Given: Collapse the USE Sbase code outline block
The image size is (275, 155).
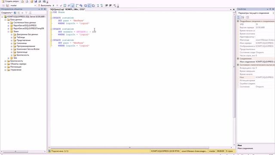Looking at the screenshot, I should [x=52, y=12].
